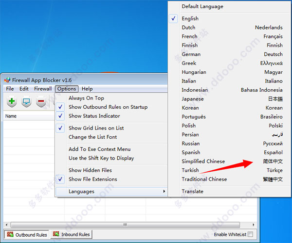Select Russian language
292x243 pixels.
229,144
